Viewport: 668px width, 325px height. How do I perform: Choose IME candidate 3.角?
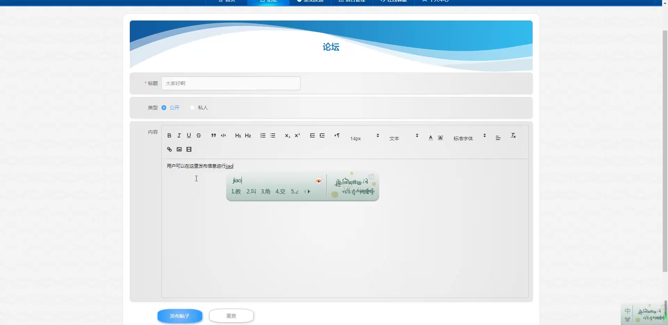(265, 191)
